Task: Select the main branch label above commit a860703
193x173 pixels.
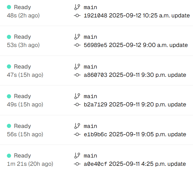Action: click(90, 67)
